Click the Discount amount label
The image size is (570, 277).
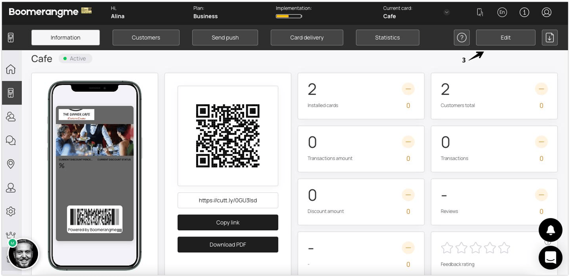click(x=326, y=211)
